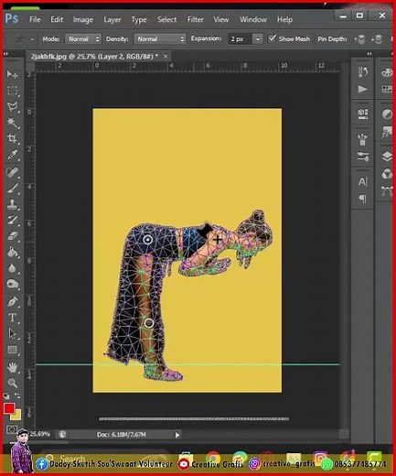Image resolution: width=396 pixels, height=476 pixels.
Task: Toggle Quick Mask mode
Action: coord(12,429)
